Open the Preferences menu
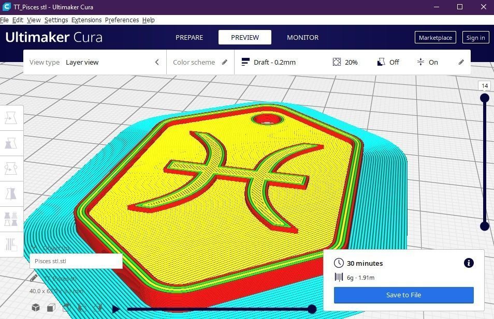Screen dimensions: 494x319 122,20
